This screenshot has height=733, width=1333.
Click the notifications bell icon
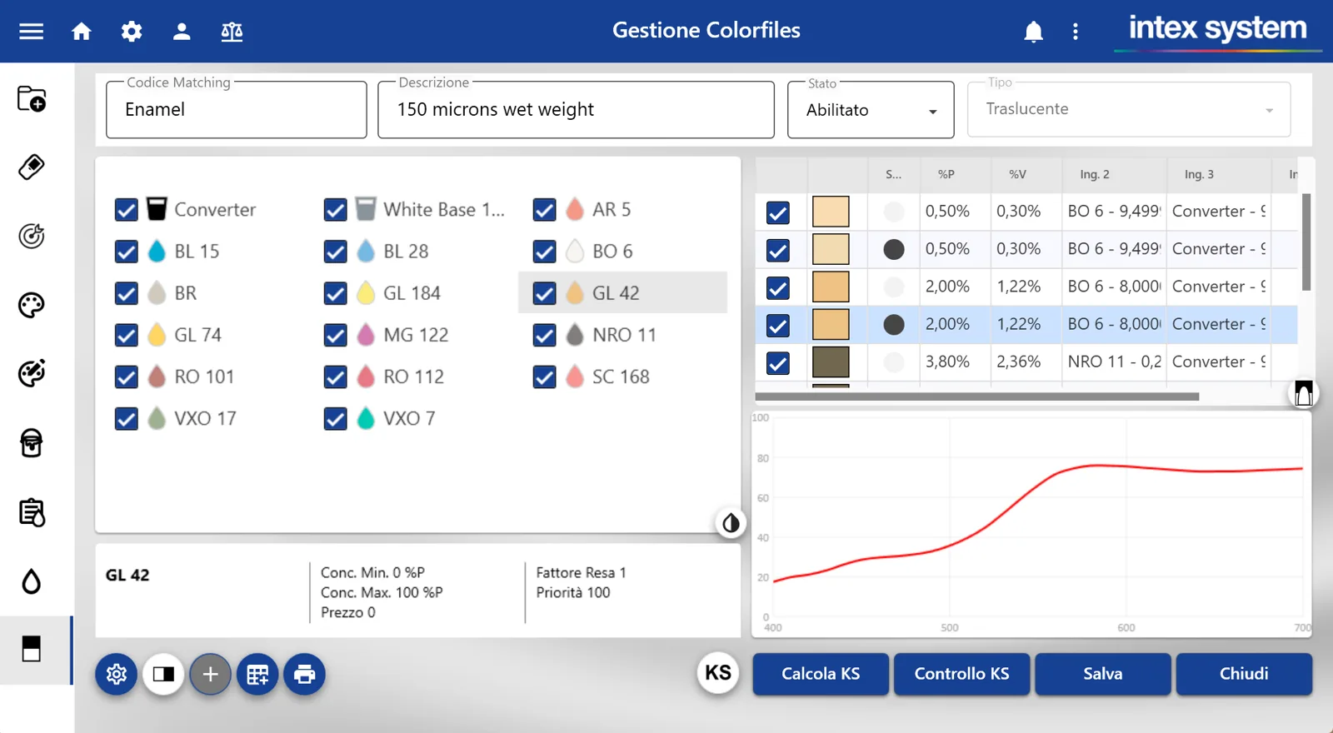point(1033,32)
